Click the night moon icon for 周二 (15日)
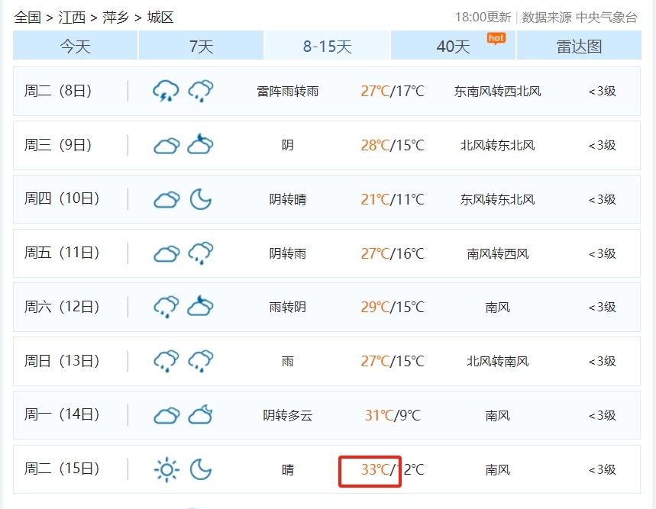This screenshot has height=509, width=656. pyautogui.click(x=200, y=469)
